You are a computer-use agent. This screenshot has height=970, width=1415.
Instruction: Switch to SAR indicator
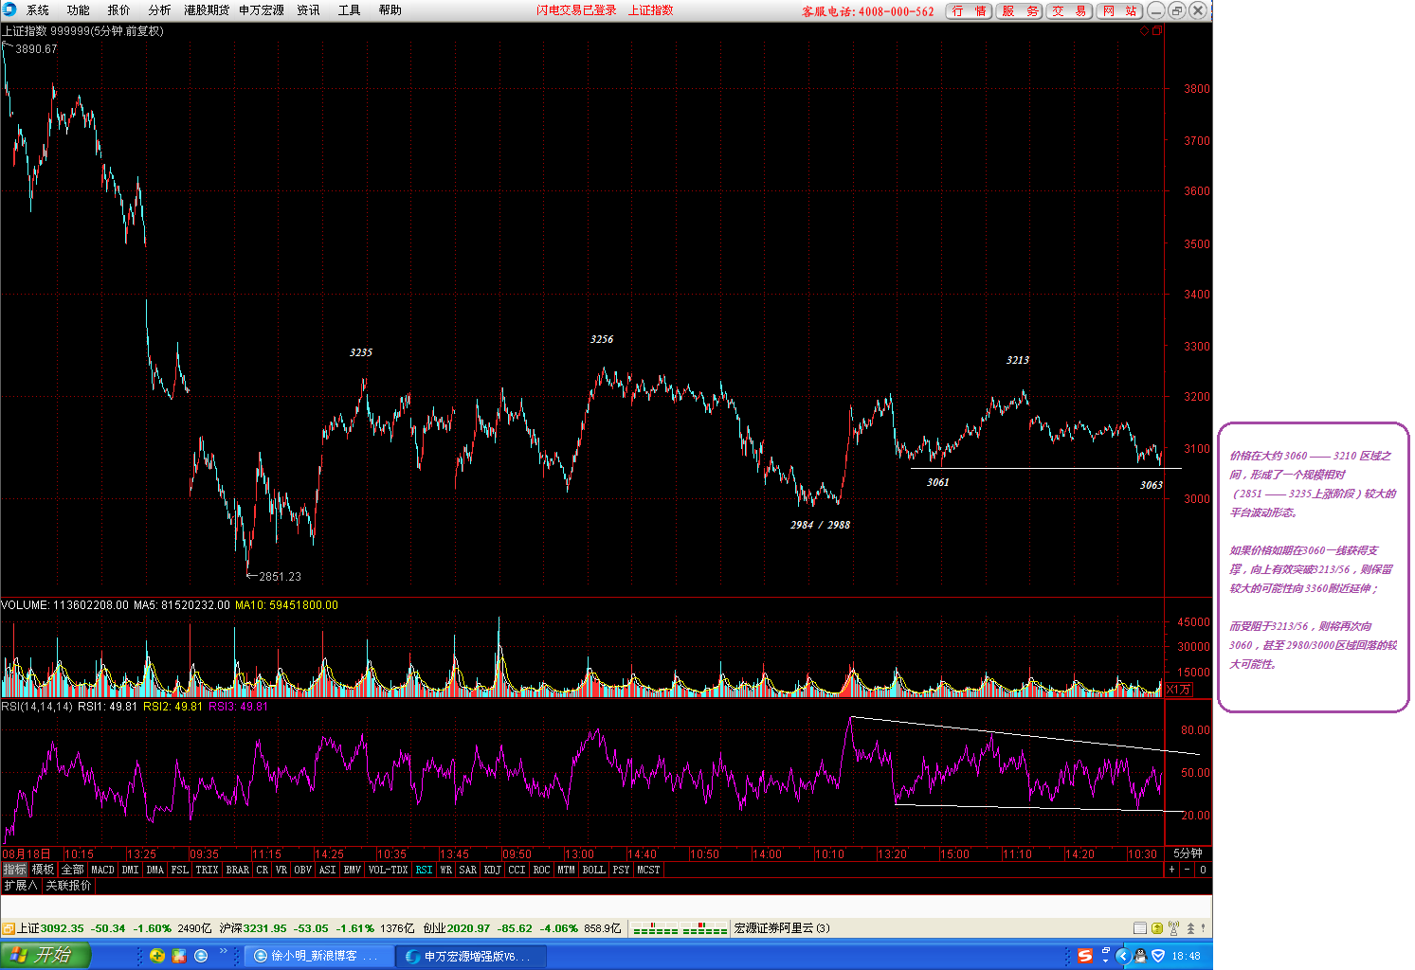(x=468, y=870)
